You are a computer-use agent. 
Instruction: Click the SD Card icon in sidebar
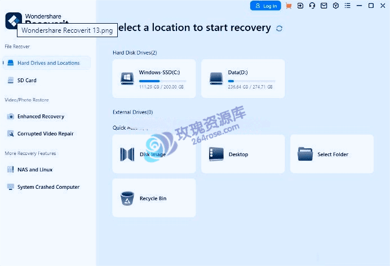(11, 80)
